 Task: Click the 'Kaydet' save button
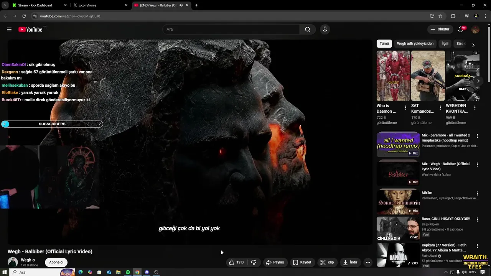click(302, 263)
